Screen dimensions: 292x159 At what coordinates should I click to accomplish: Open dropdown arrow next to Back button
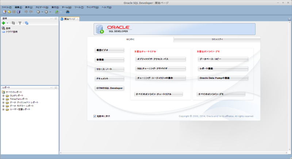42,12
